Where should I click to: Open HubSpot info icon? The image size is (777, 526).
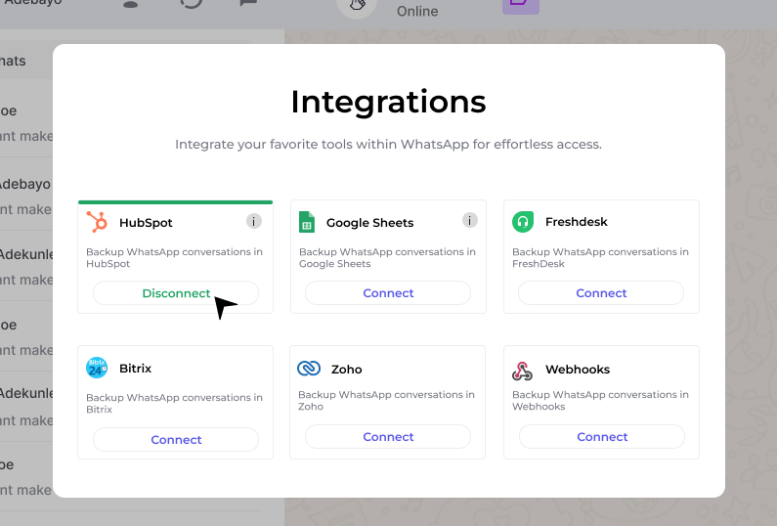pyautogui.click(x=254, y=221)
